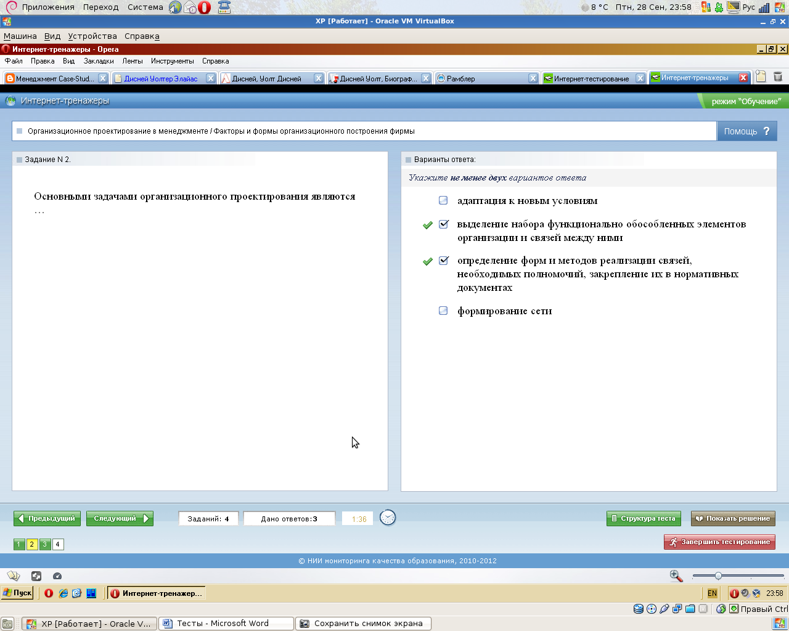Switch to Сохранить снимок экрана window
This screenshot has height=631, width=789.
[363, 624]
